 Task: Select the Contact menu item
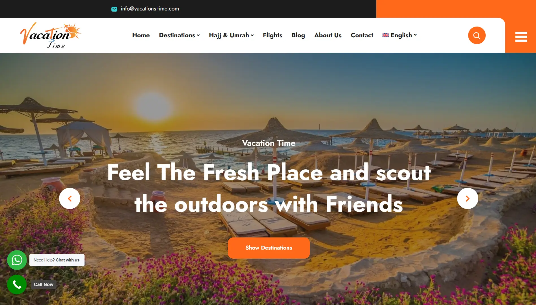(x=362, y=35)
